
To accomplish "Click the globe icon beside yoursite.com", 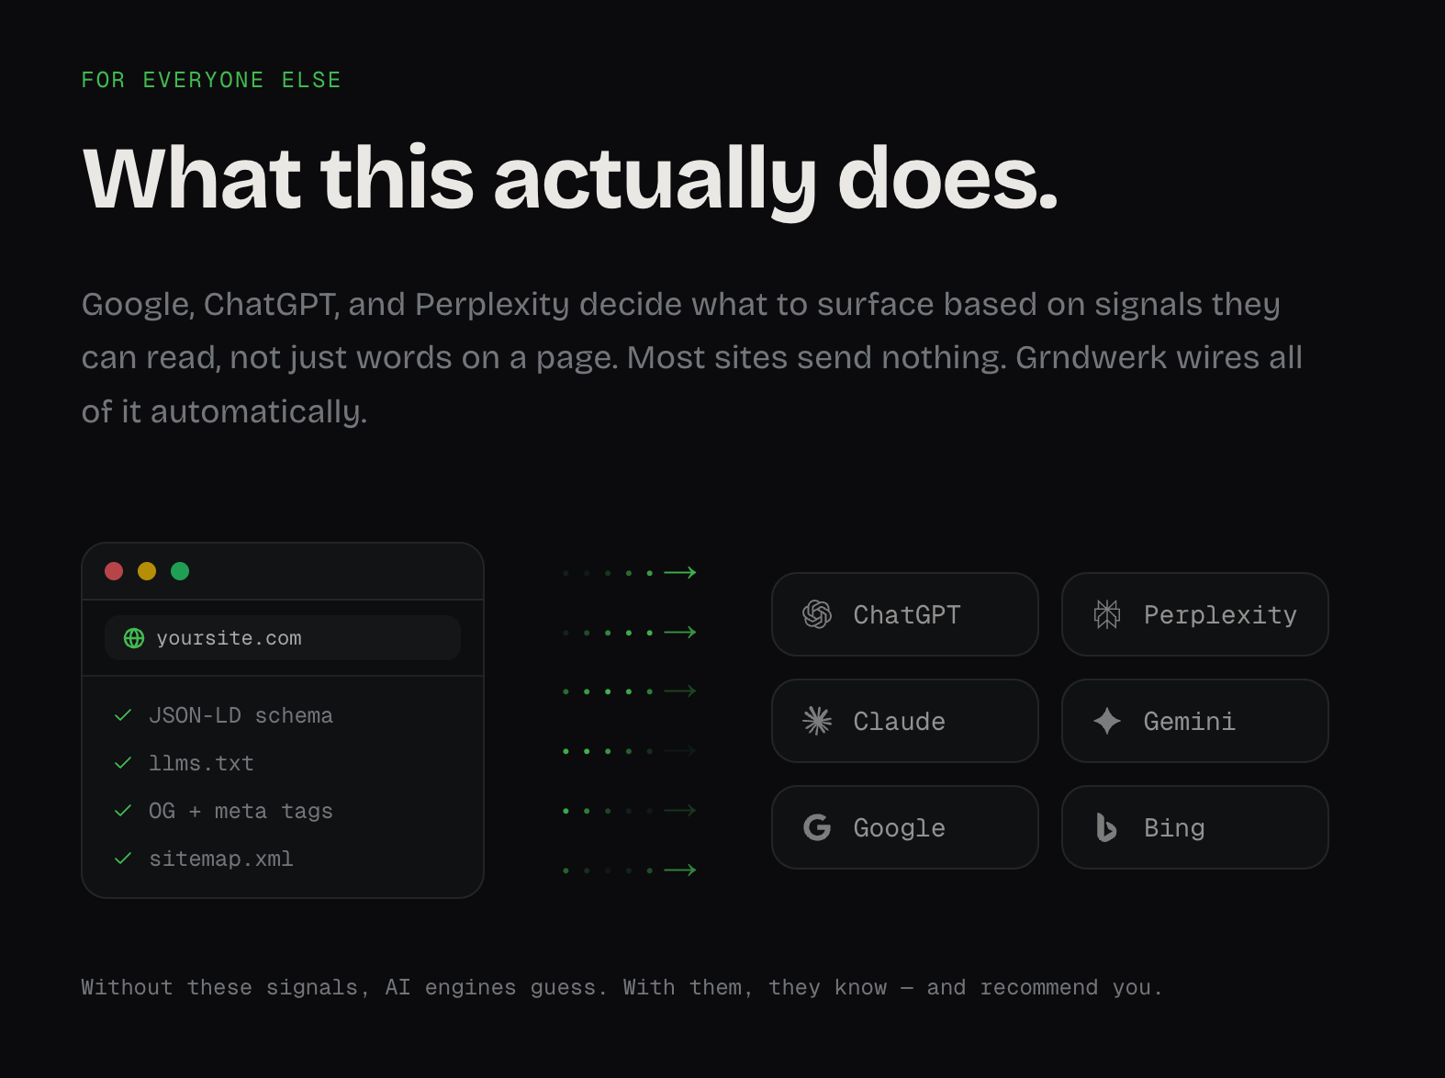I will tap(134, 638).
